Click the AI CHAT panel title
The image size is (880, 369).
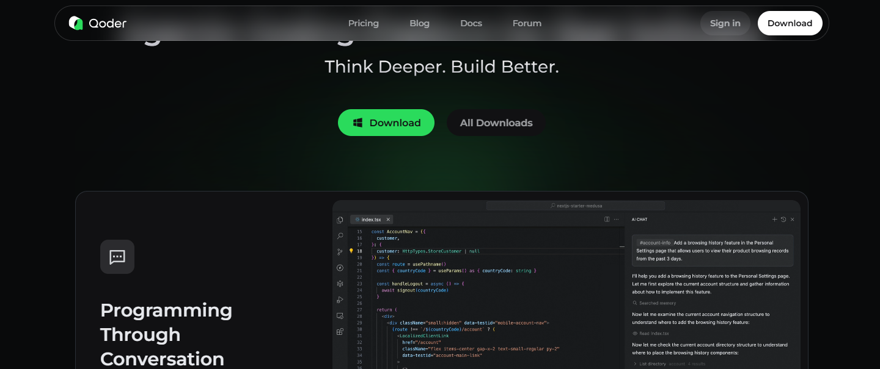pyautogui.click(x=640, y=220)
